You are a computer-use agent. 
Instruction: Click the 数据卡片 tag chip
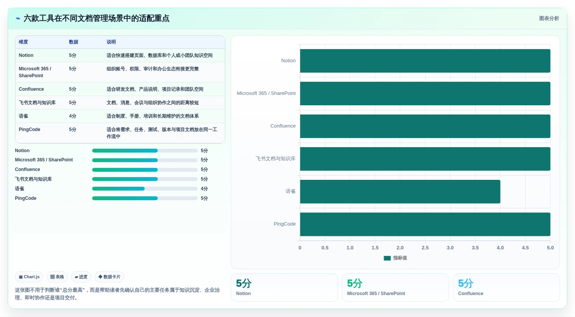109,277
